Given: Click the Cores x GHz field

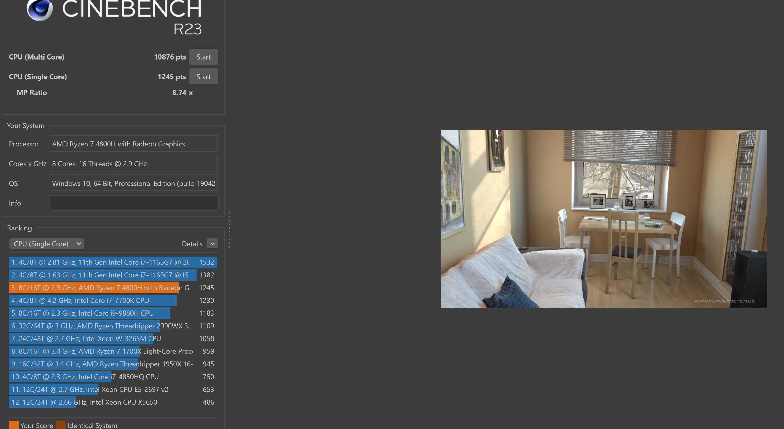Looking at the screenshot, I should tap(134, 163).
